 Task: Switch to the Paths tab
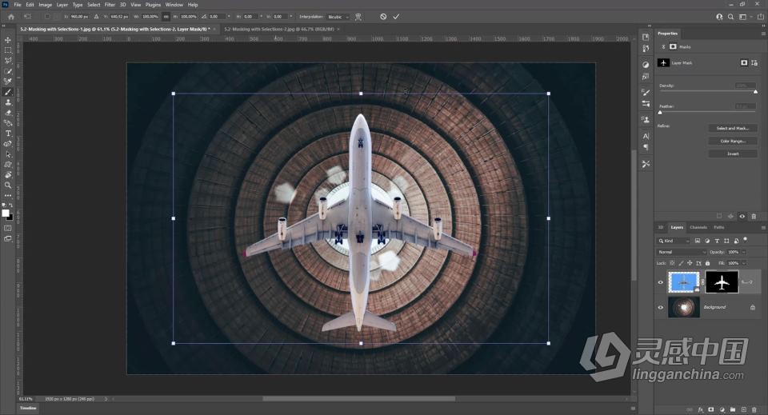point(718,227)
